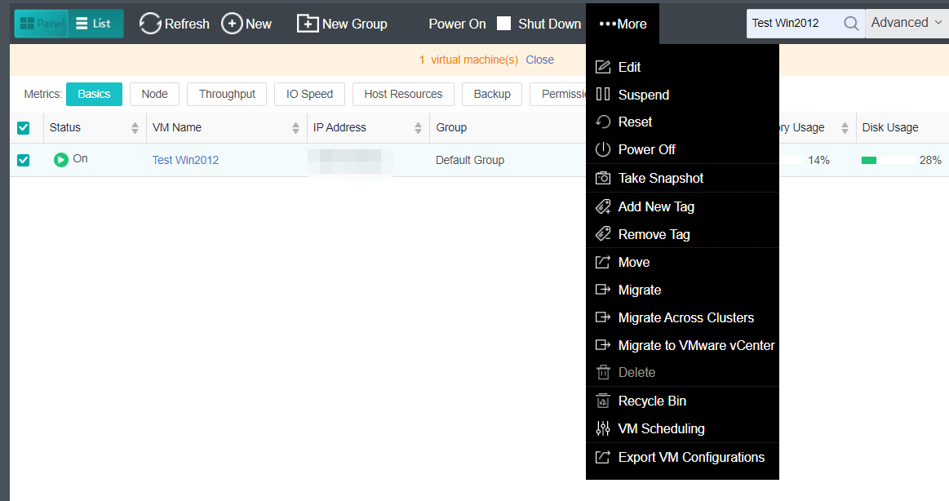Click the Shut Down square icon

[504, 24]
